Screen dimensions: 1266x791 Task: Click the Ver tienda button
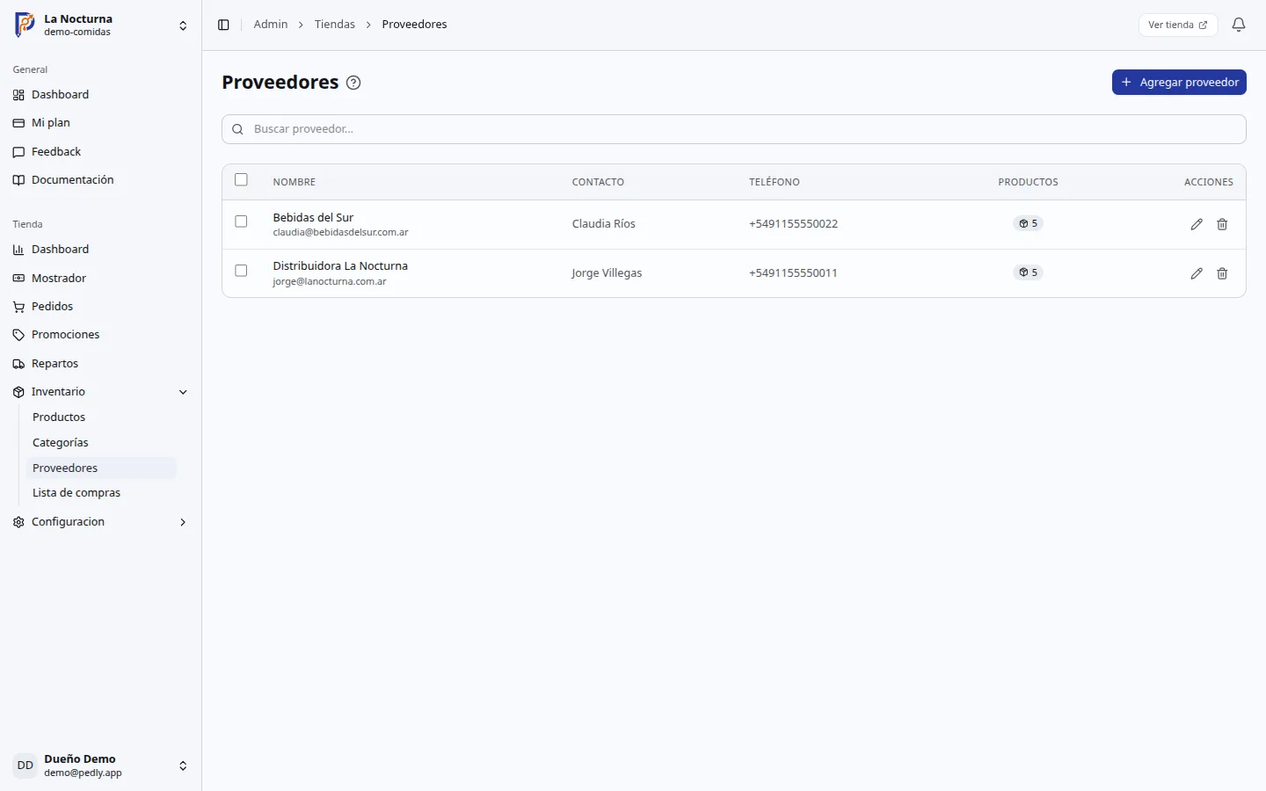1177,25
